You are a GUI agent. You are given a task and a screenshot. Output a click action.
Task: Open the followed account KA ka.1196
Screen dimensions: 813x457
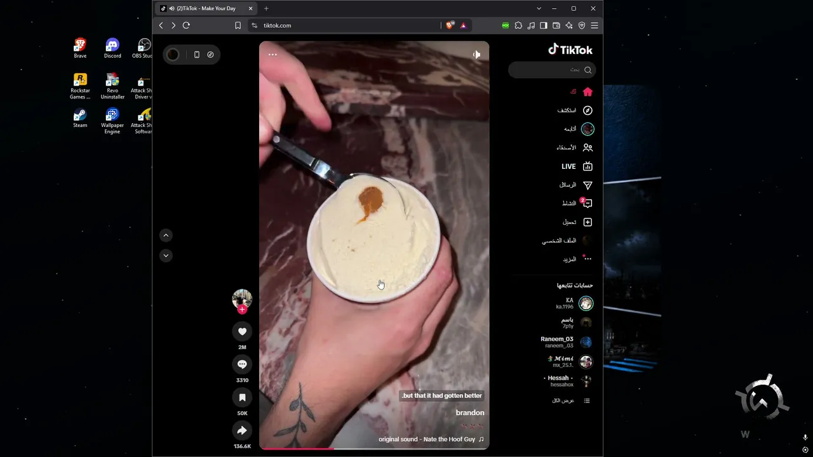[574, 303]
